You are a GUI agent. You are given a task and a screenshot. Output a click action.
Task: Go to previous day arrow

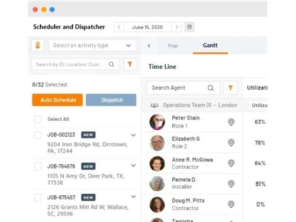(119, 27)
